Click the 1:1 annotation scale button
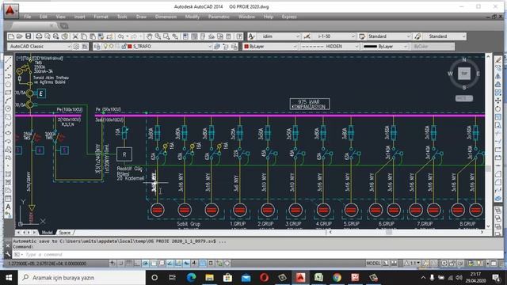The height and width of the screenshot is (285, 507). coord(412,264)
